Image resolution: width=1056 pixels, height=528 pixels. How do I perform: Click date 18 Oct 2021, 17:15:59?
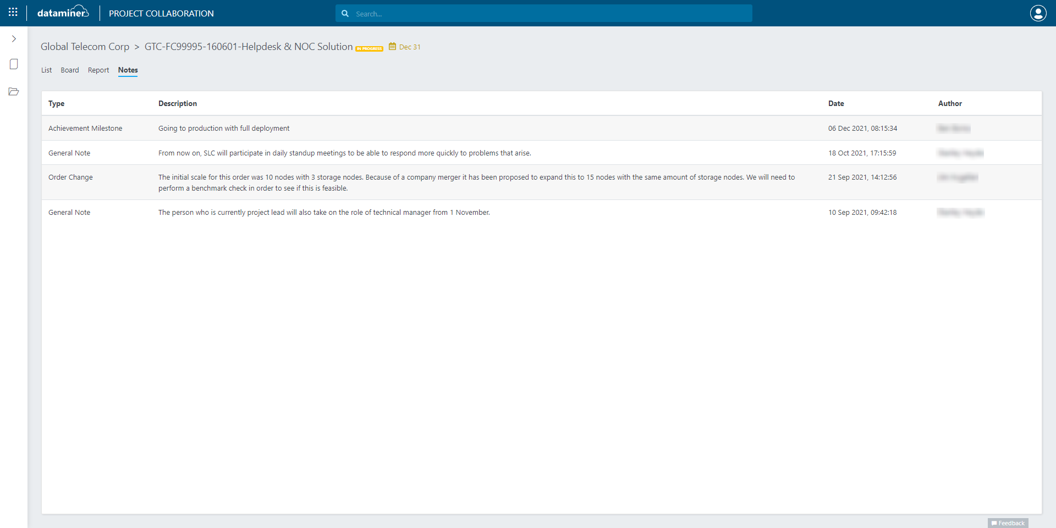[x=862, y=153]
